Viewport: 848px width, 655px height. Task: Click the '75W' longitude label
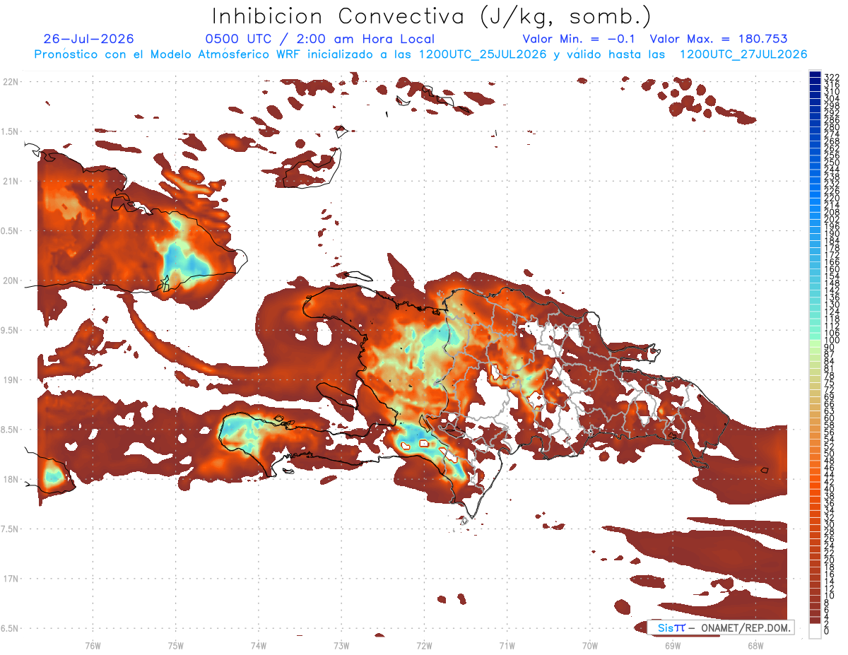(x=176, y=645)
